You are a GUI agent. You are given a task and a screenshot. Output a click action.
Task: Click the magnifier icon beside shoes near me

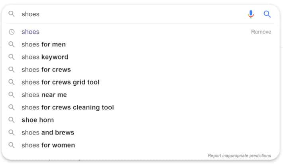(12, 95)
